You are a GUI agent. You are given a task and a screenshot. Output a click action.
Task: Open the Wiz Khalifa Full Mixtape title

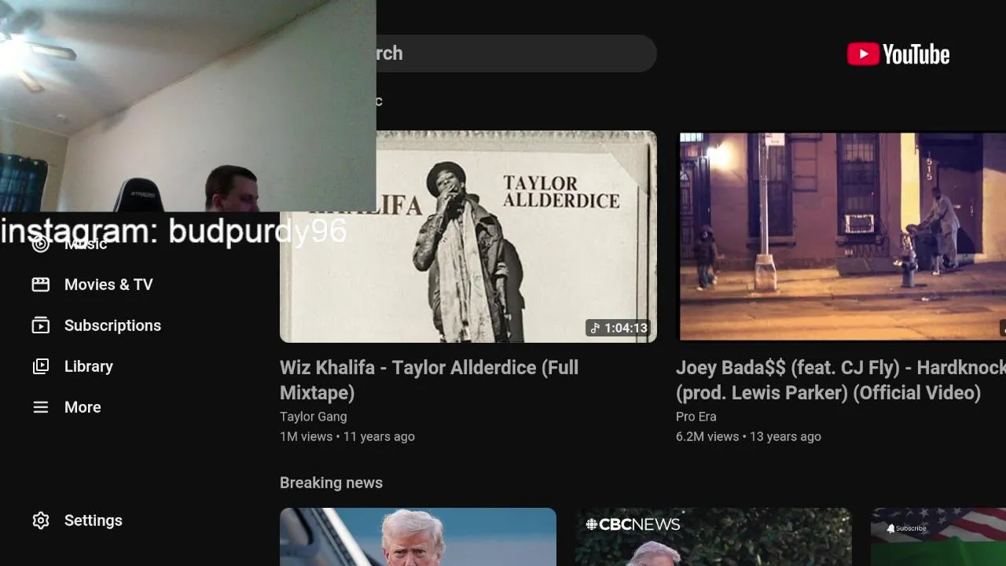(x=429, y=380)
